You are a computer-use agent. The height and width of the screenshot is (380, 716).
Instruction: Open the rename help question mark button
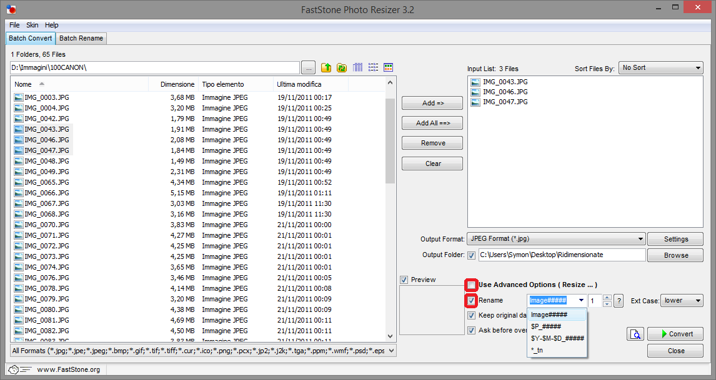click(619, 301)
